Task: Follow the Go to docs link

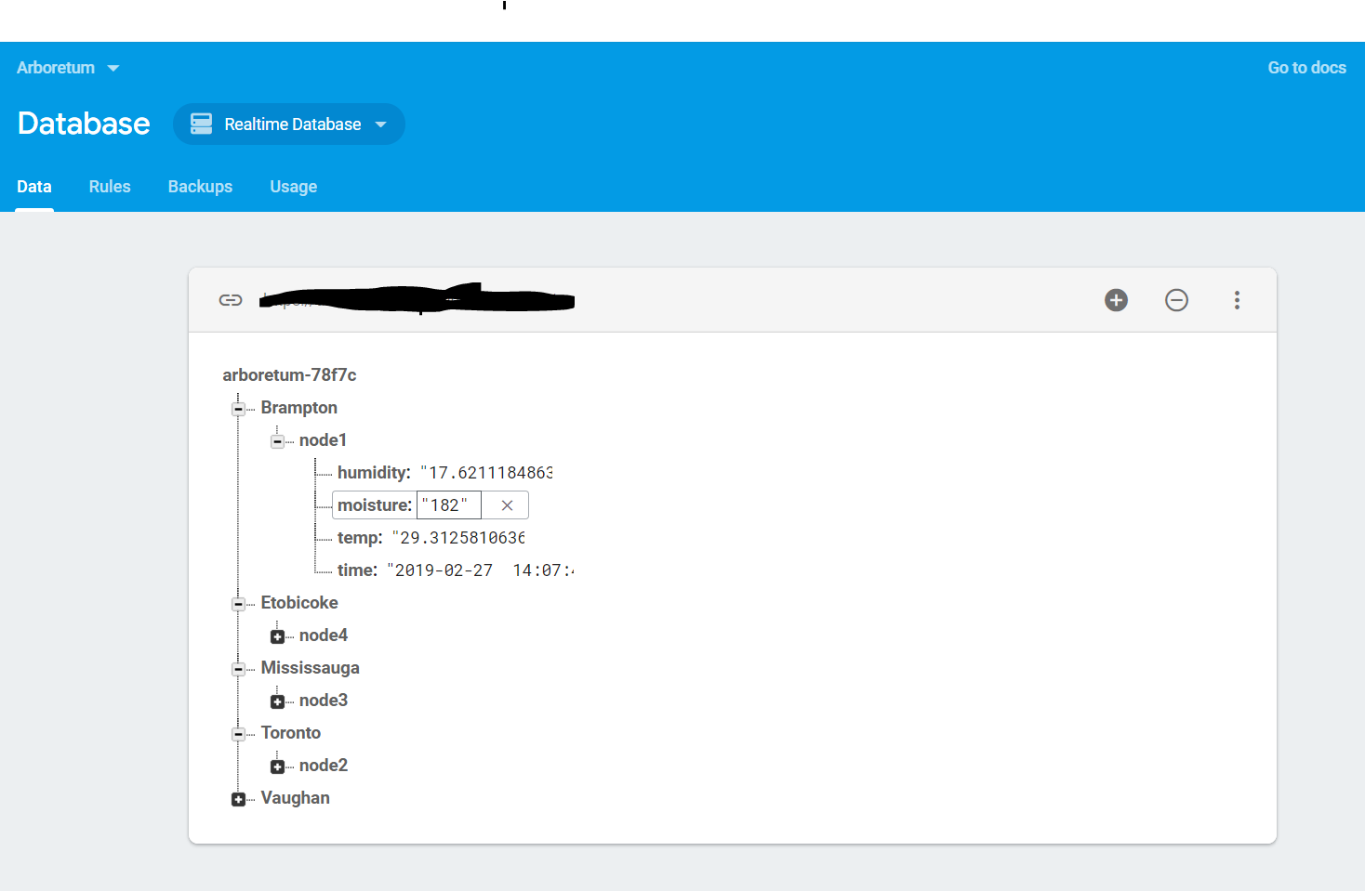Action: 1306,68
